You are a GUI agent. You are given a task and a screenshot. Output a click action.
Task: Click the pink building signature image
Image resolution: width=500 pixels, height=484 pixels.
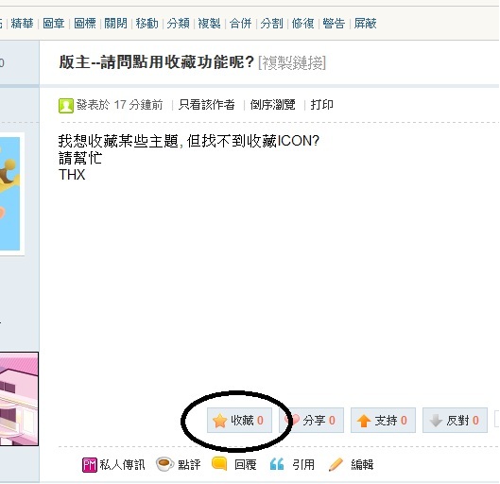19,399
